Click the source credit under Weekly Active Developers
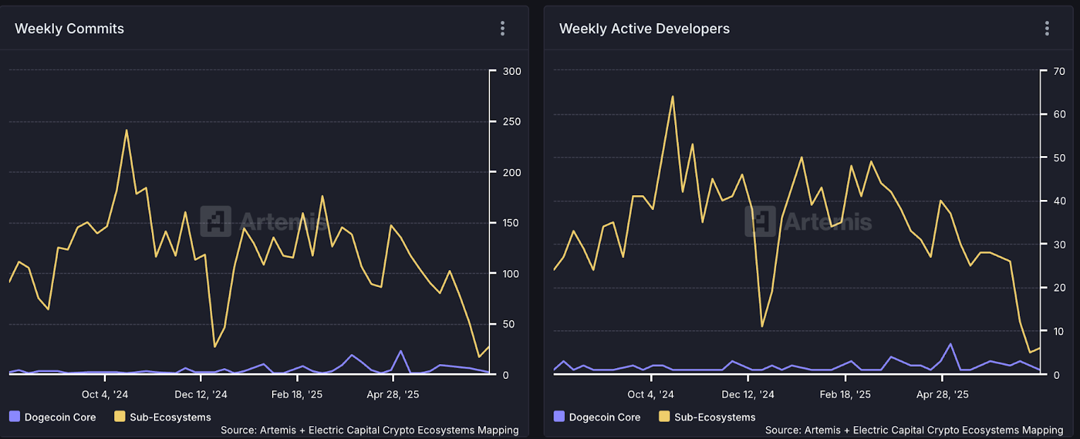1080x439 pixels. [914, 430]
